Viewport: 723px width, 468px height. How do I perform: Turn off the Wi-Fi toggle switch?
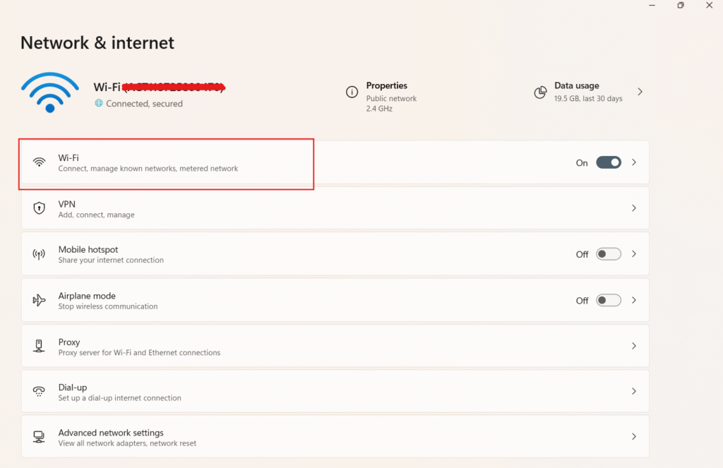point(608,162)
